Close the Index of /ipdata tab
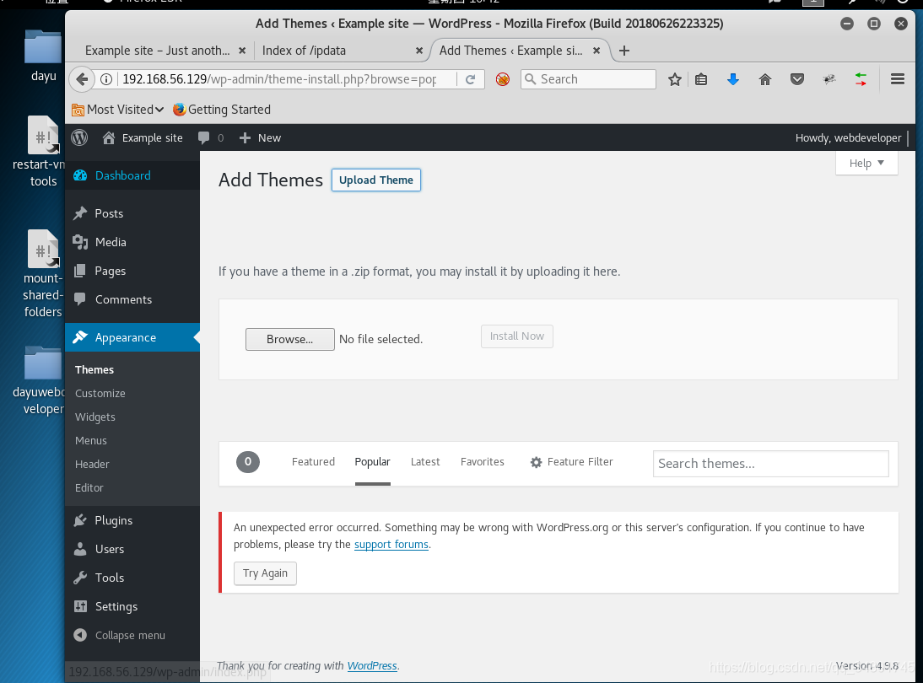 [x=419, y=51]
